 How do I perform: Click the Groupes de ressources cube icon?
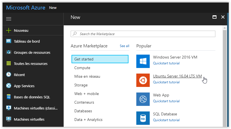click(9, 52)
